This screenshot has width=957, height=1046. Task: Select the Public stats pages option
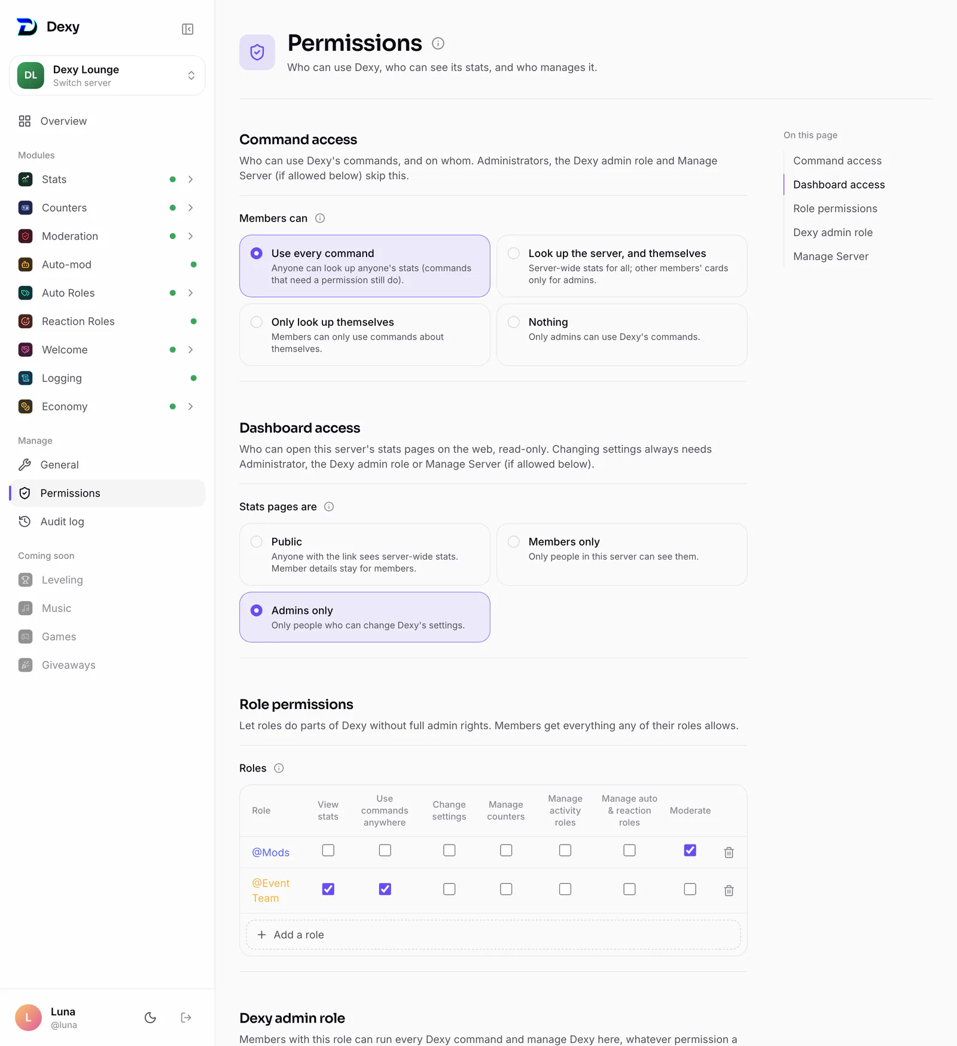[365, 554]
